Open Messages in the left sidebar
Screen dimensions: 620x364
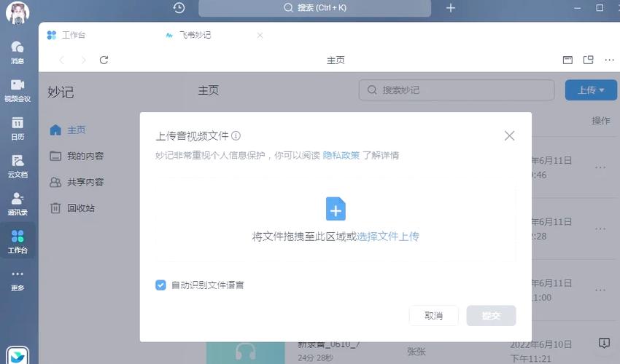pos(18,52)
